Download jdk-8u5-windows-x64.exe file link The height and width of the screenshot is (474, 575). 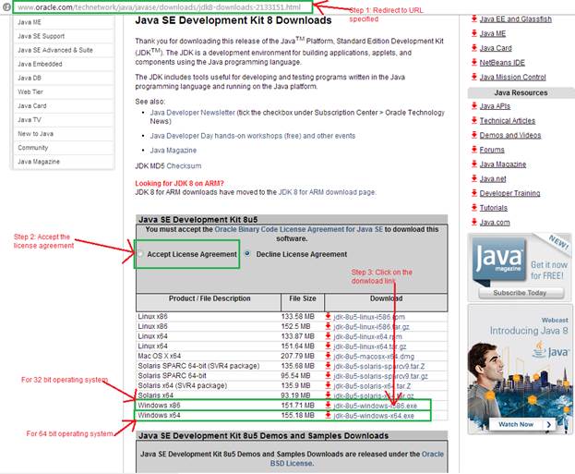pyautogui.click(x=374, y=416)
